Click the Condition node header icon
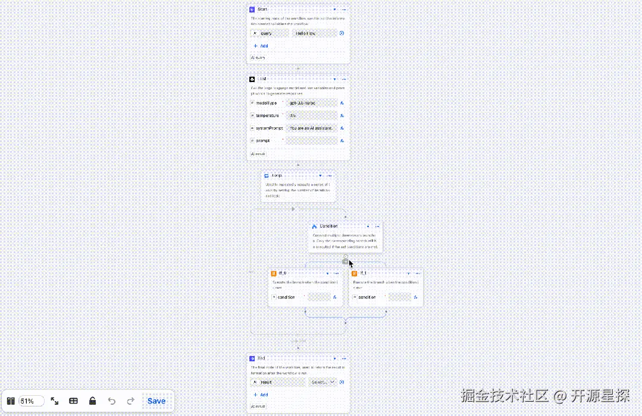The image size is (642, 416). 314,226
